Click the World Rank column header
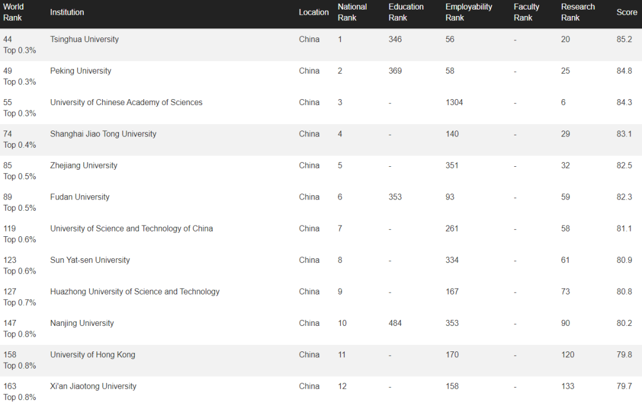 click(13, 12)
